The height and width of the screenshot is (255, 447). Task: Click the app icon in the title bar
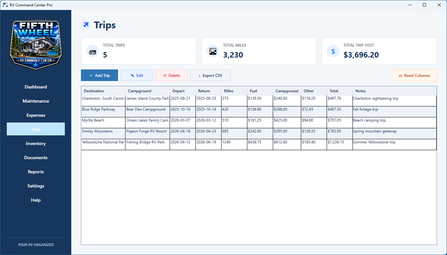[x=5, y=5]
